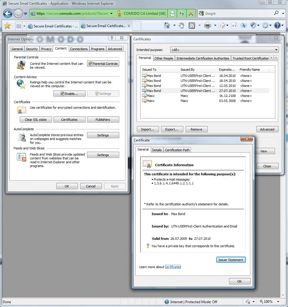The image size is (288, 307).
Task: Open the search provider dropdown arrow
Action: pos(283,14)
